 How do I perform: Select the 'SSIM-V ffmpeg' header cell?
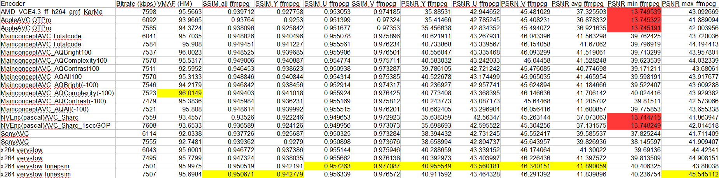376,4
